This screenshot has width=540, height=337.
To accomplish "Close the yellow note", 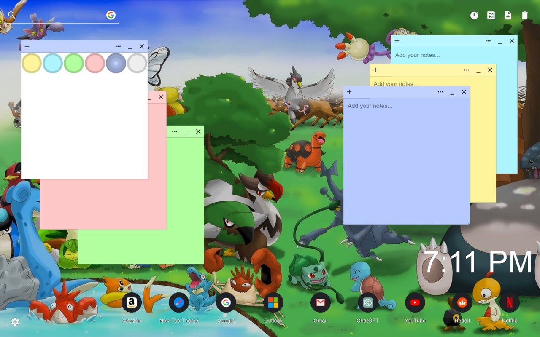I will [490, 70].
